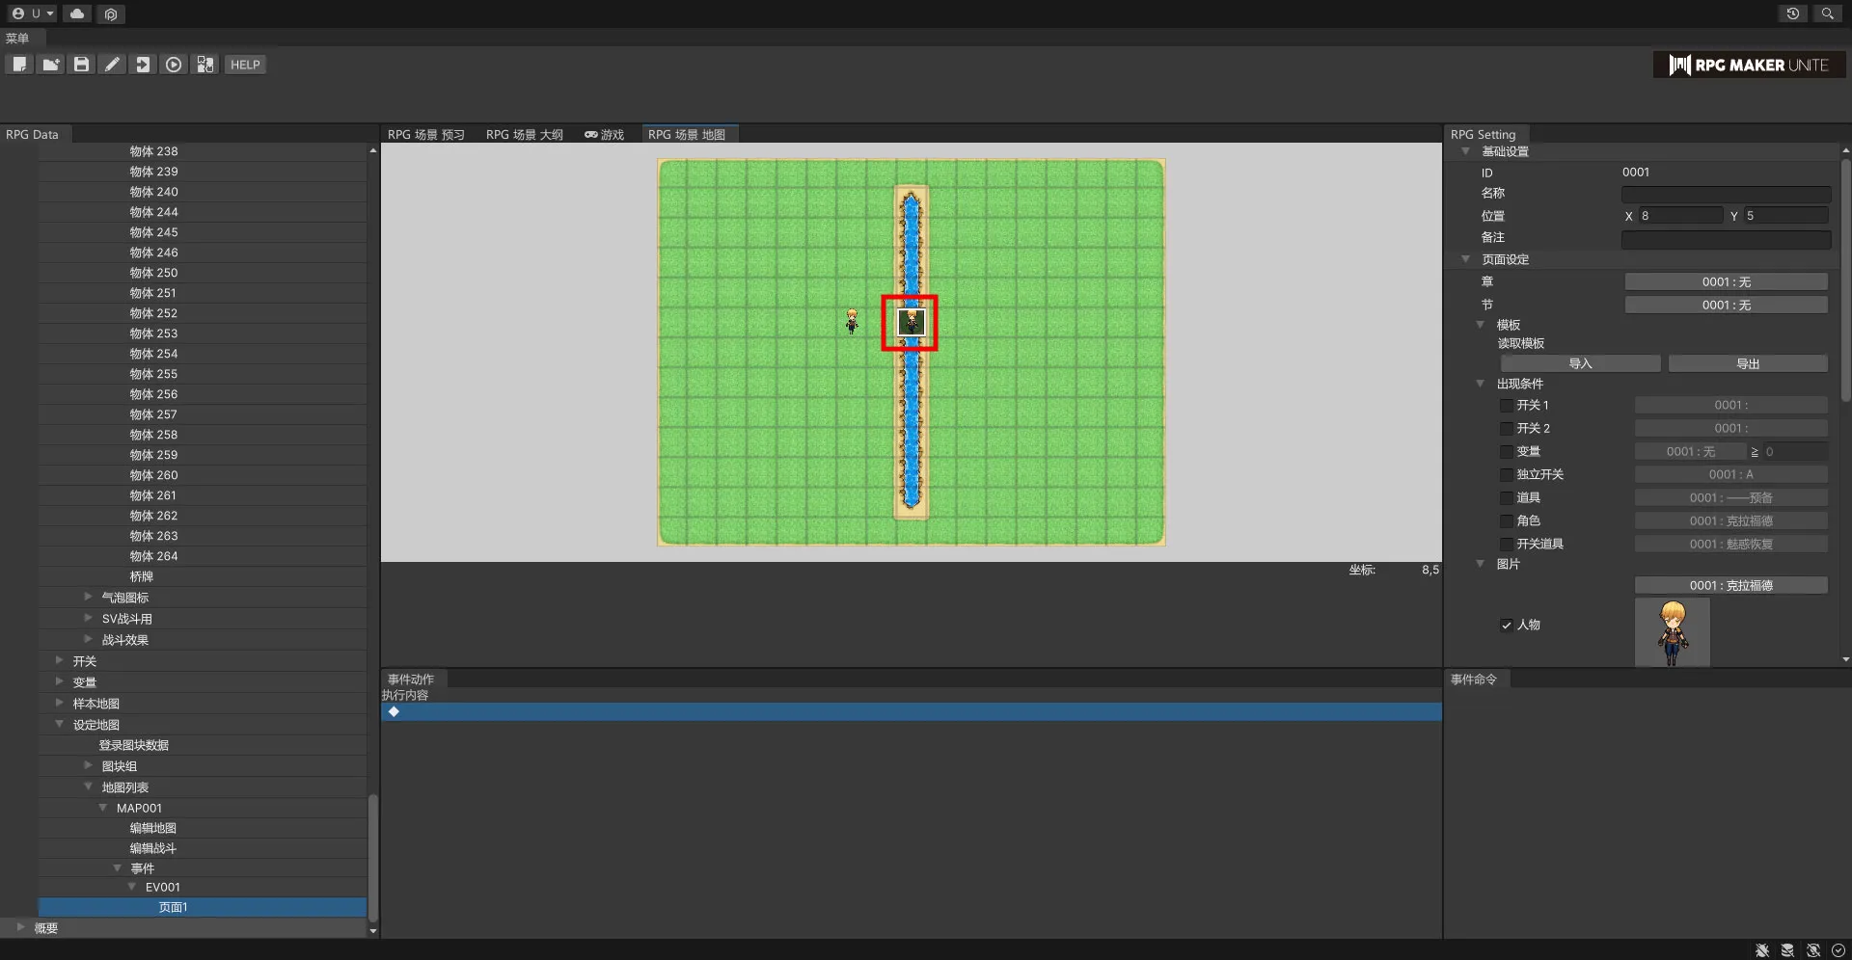Open the undo history clock icon
The height and width of the screenshot is (960, 1852).
[1792, 13]
